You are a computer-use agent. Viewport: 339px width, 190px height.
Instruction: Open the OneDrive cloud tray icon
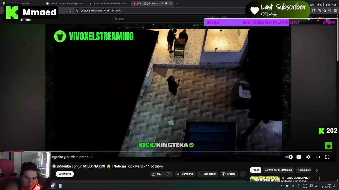click(x=287, y=186)
